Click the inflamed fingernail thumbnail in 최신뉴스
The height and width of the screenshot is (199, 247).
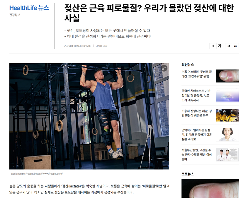click(227, 76)
